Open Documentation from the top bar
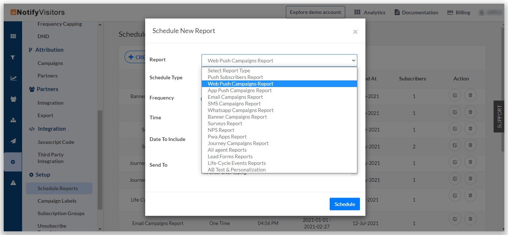The height and width of the screenshot is (235, 508). click(x=416, y=12)
